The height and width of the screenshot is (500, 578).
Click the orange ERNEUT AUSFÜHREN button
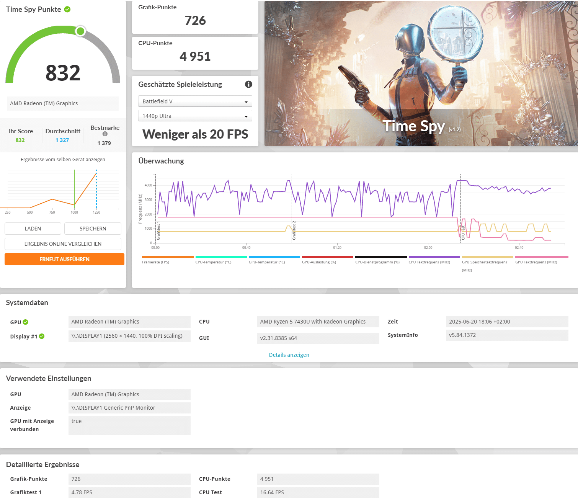64,259
